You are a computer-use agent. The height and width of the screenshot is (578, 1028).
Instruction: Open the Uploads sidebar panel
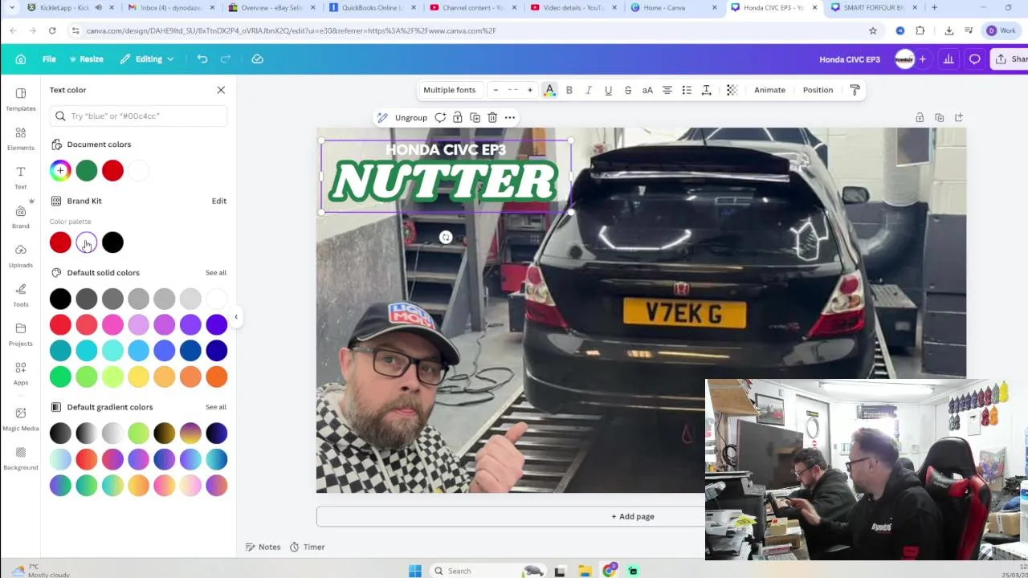coord(21,256)
